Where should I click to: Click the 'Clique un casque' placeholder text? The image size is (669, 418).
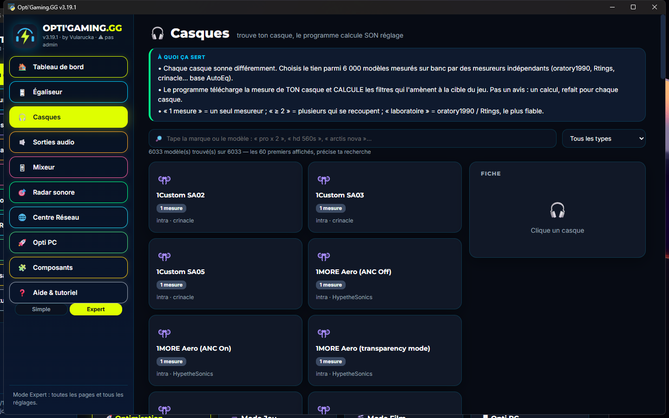click(557, 230)
